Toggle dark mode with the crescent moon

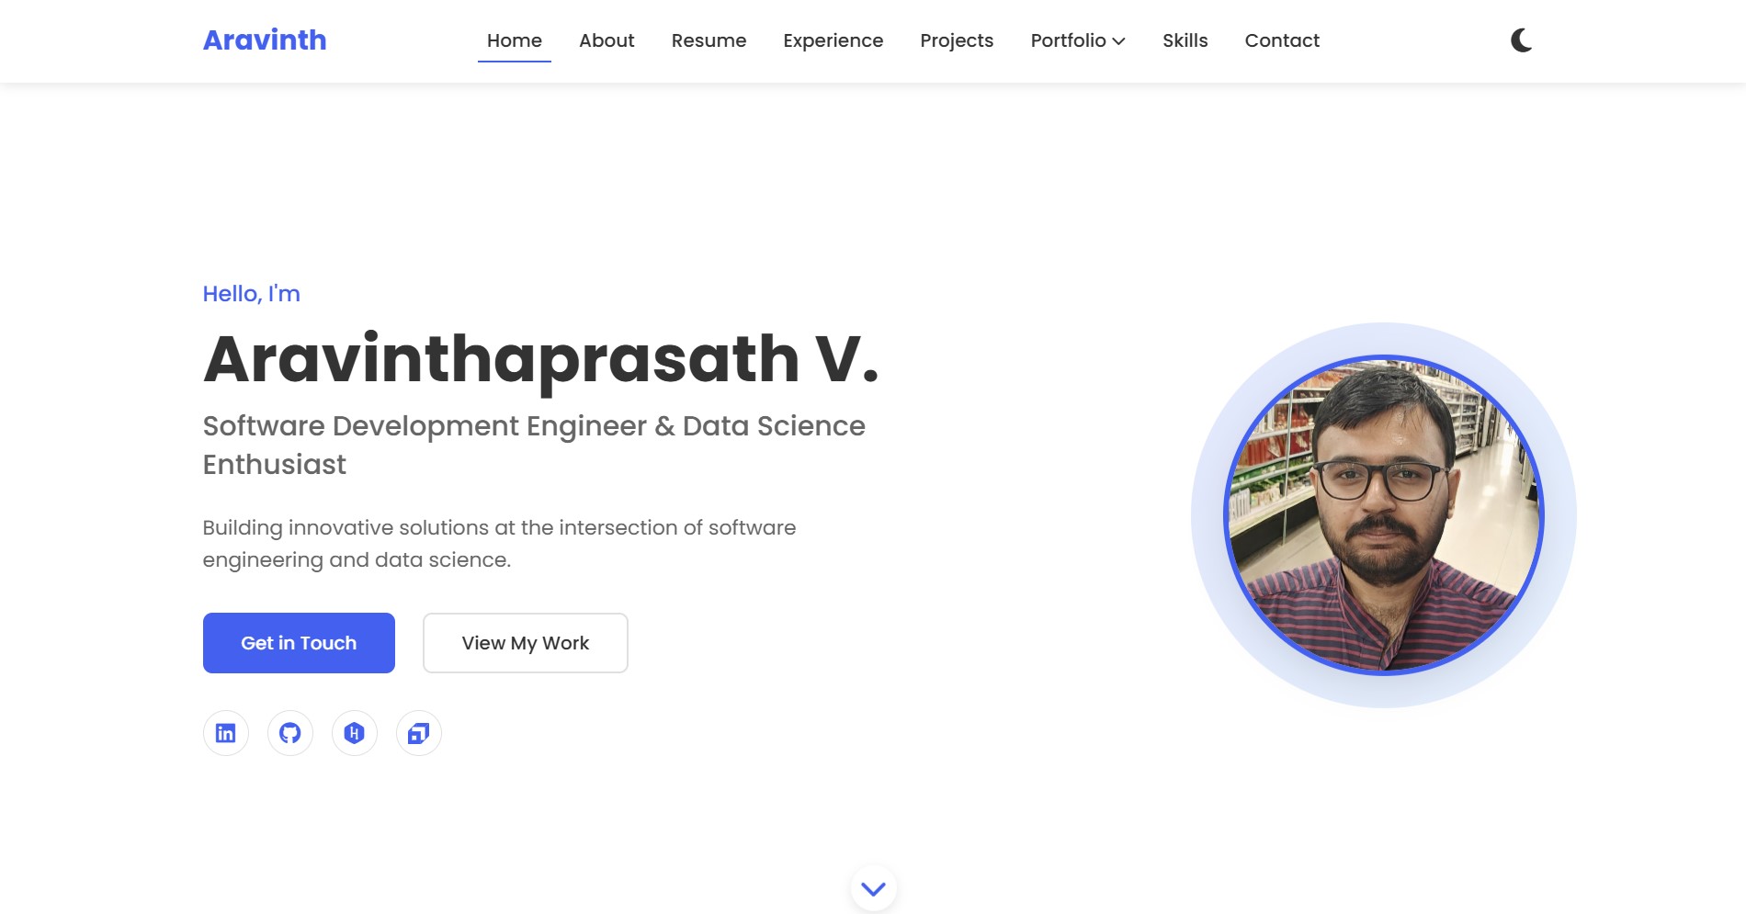[1521, 40]
